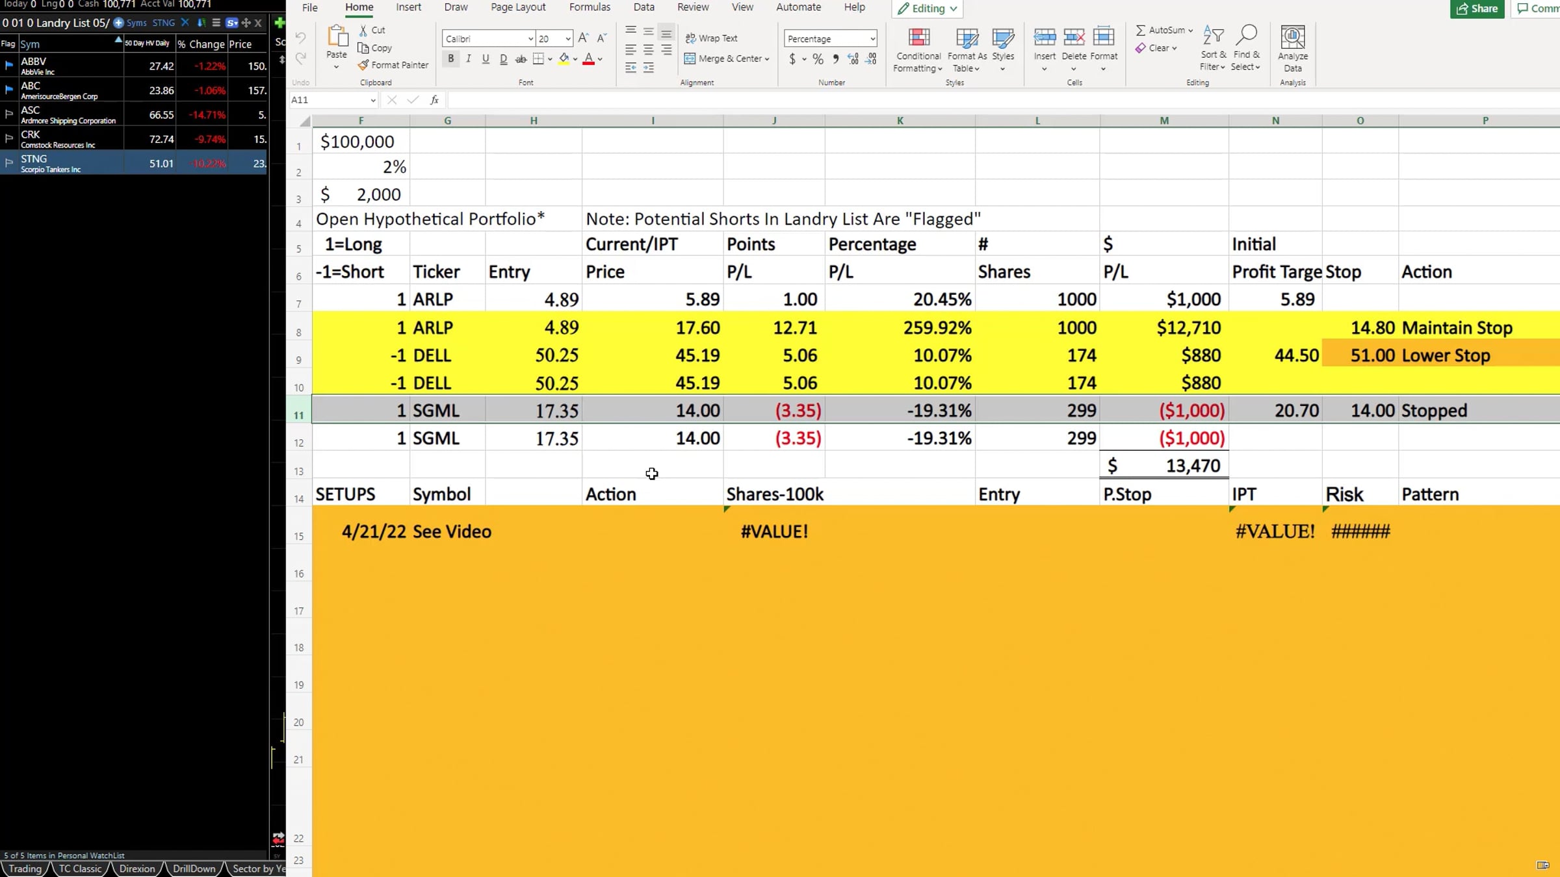Viewport: 1560px width, 877px height.
Task: Select the TC Classic layout tab
Action: 80,869
